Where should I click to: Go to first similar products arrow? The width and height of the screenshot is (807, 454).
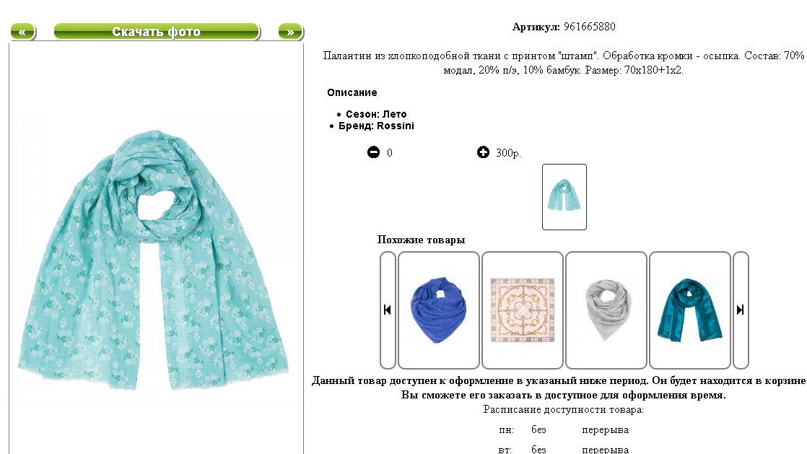tap(388, 310)
